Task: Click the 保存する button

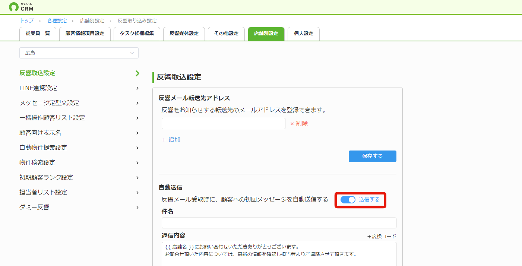Action: (x=373, y=156)
